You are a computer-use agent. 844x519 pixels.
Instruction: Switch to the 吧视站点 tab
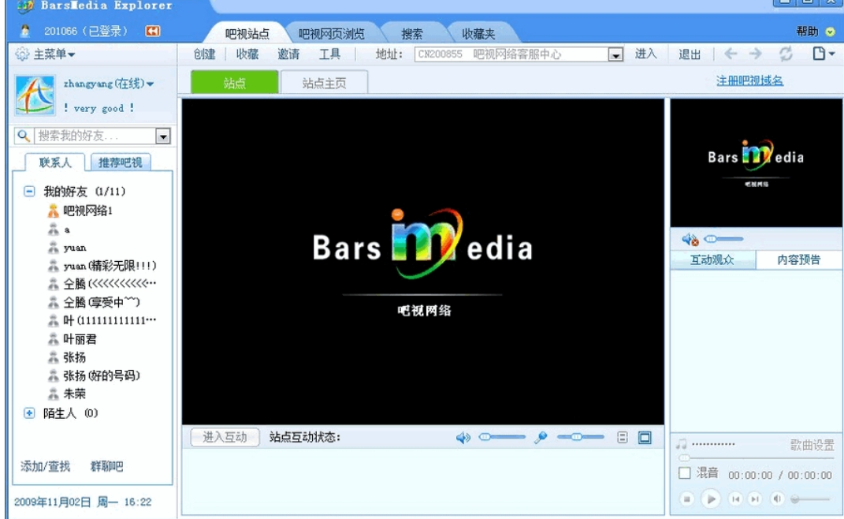(247, 34)
